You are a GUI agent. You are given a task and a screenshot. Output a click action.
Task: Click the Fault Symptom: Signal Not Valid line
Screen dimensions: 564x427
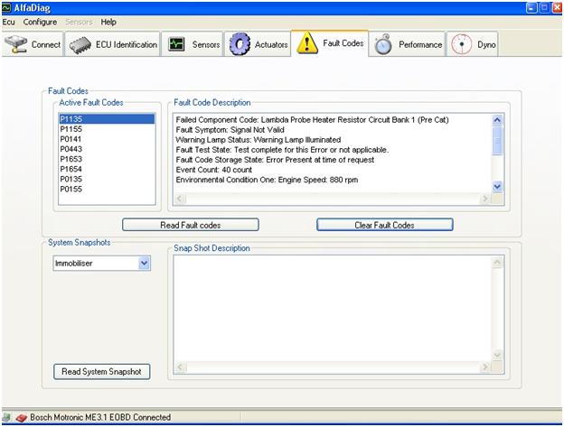point(230,130)
